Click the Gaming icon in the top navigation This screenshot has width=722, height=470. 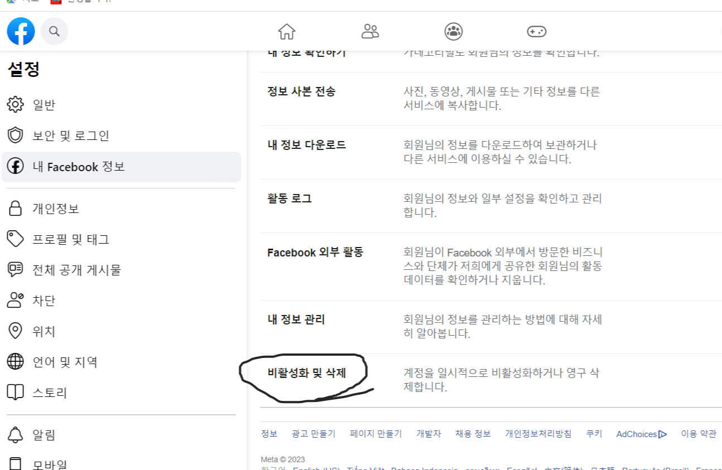[536, 32]
